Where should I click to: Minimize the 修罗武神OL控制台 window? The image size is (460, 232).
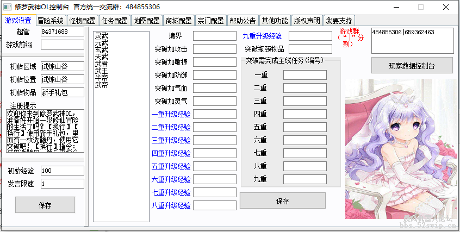(x=396, y=7)
